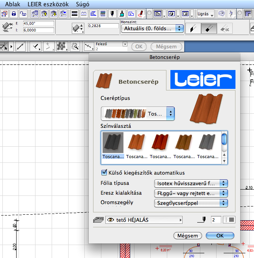Click the red pencil markup icon
Viewport: 254px width, 258px height.
pyautogui.click(x=141, y=14)
